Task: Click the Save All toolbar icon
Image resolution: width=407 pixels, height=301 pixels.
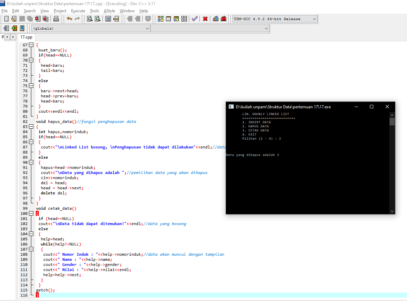Action: pyautogui.click(x=30, y=19)
